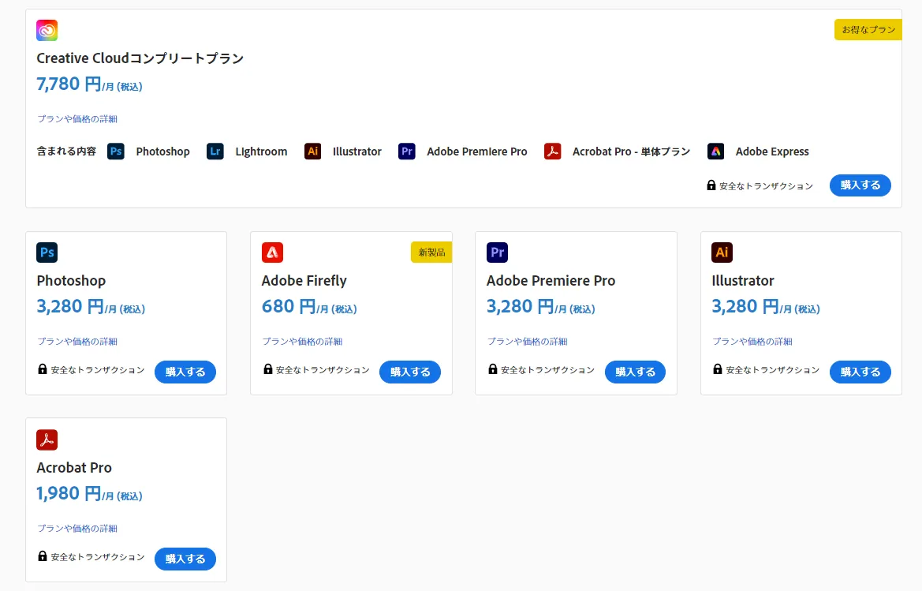Click the Creative Cloudコンプリートプラン title
Image resolution: width=922 pixels, height=591 pixels.
point(140,58)
